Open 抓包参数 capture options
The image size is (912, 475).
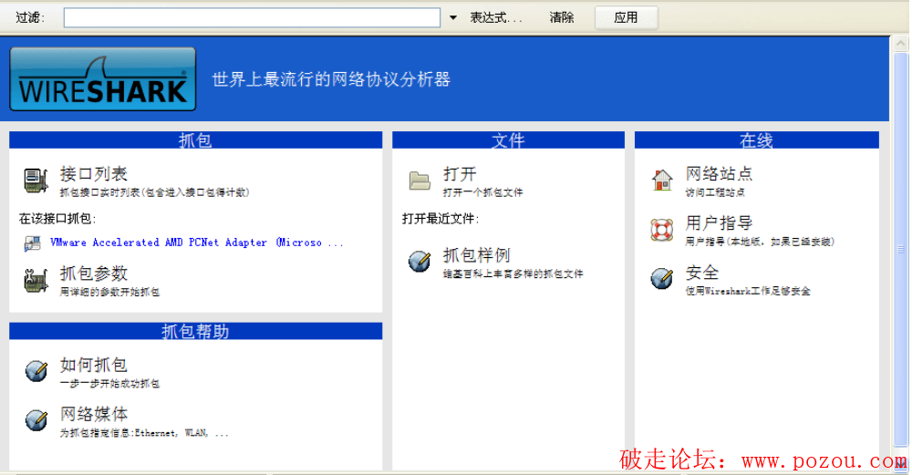pos(94,274)
